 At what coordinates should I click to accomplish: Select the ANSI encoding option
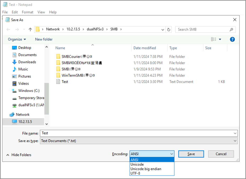click(152, 160)
